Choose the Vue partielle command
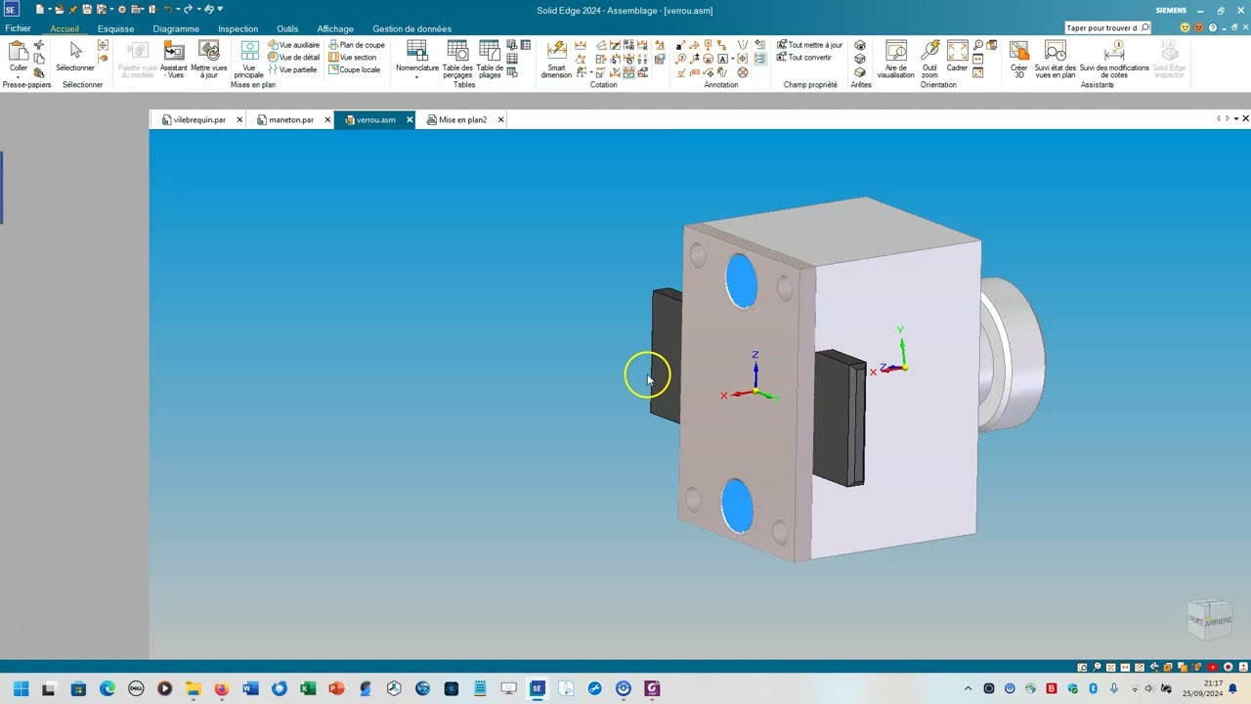Screen dimensions: 1251x704 tap(293, 70)
